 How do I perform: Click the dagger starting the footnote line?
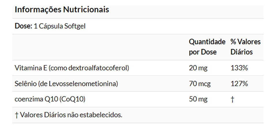pyautogui.click(x=16, y=115)
